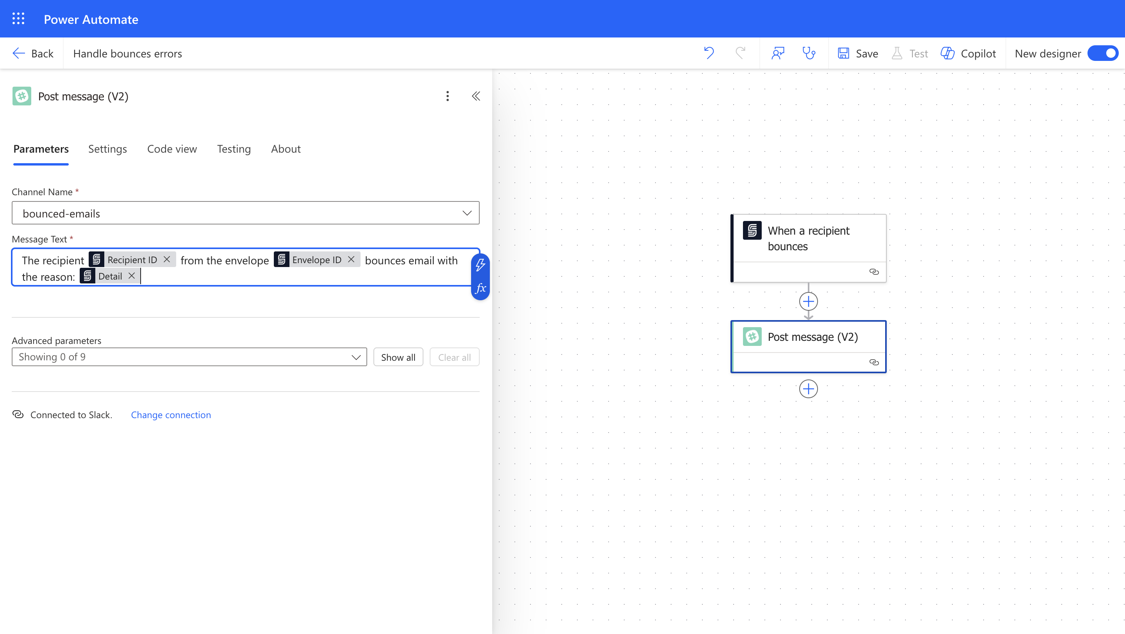Open the app launcher waffle icon
Screen dimensions: 1125x634
(x=18, y=19)
